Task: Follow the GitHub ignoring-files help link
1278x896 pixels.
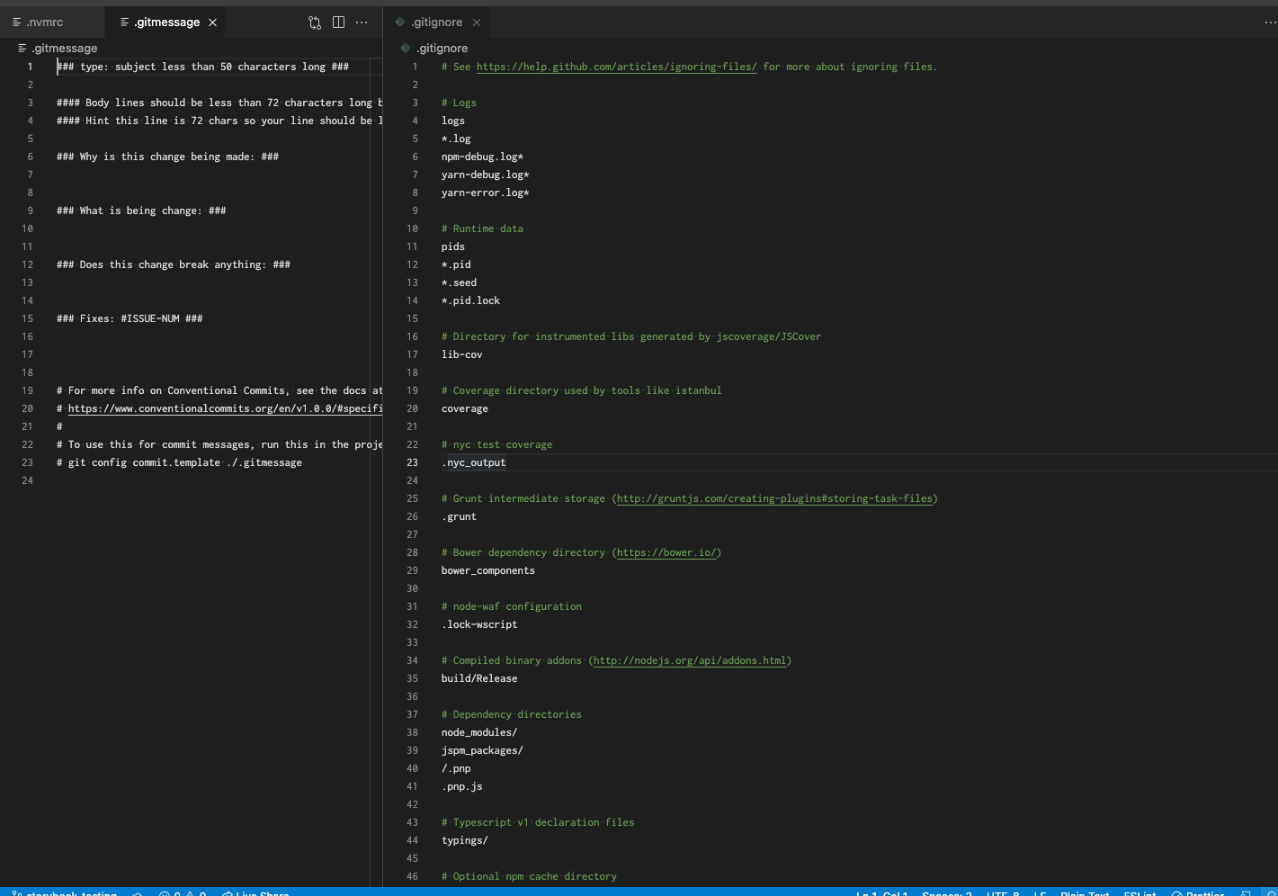Action: [615, 67]
